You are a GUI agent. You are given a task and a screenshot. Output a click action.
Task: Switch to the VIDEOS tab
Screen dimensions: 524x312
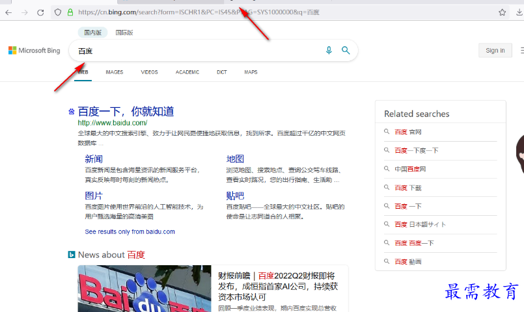click(x=149, y=72)
